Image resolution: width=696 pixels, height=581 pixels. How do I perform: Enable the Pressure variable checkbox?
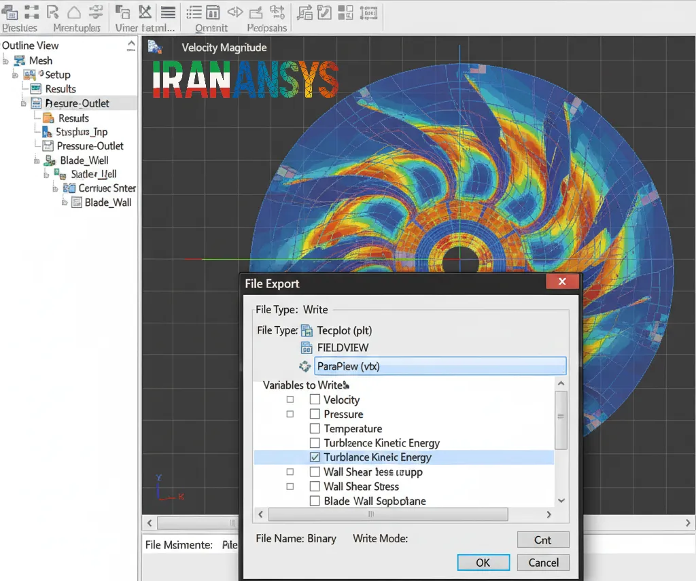coord(315,414)
